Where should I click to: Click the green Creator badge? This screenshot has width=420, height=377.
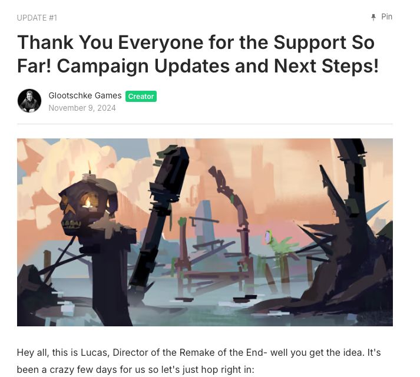(141, 96)
